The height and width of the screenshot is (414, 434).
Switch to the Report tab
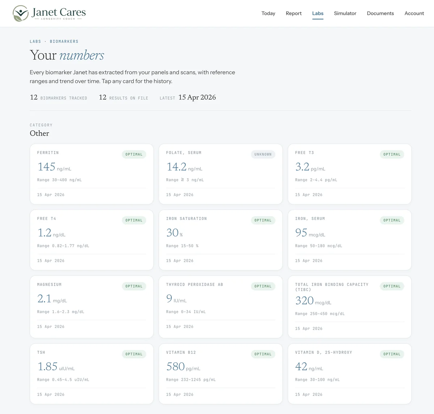coord(294,13)
